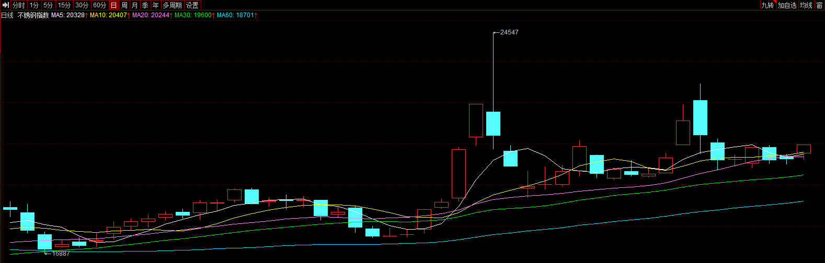
Task: Select the 60分 period tab
Action: tap(100, 5)
